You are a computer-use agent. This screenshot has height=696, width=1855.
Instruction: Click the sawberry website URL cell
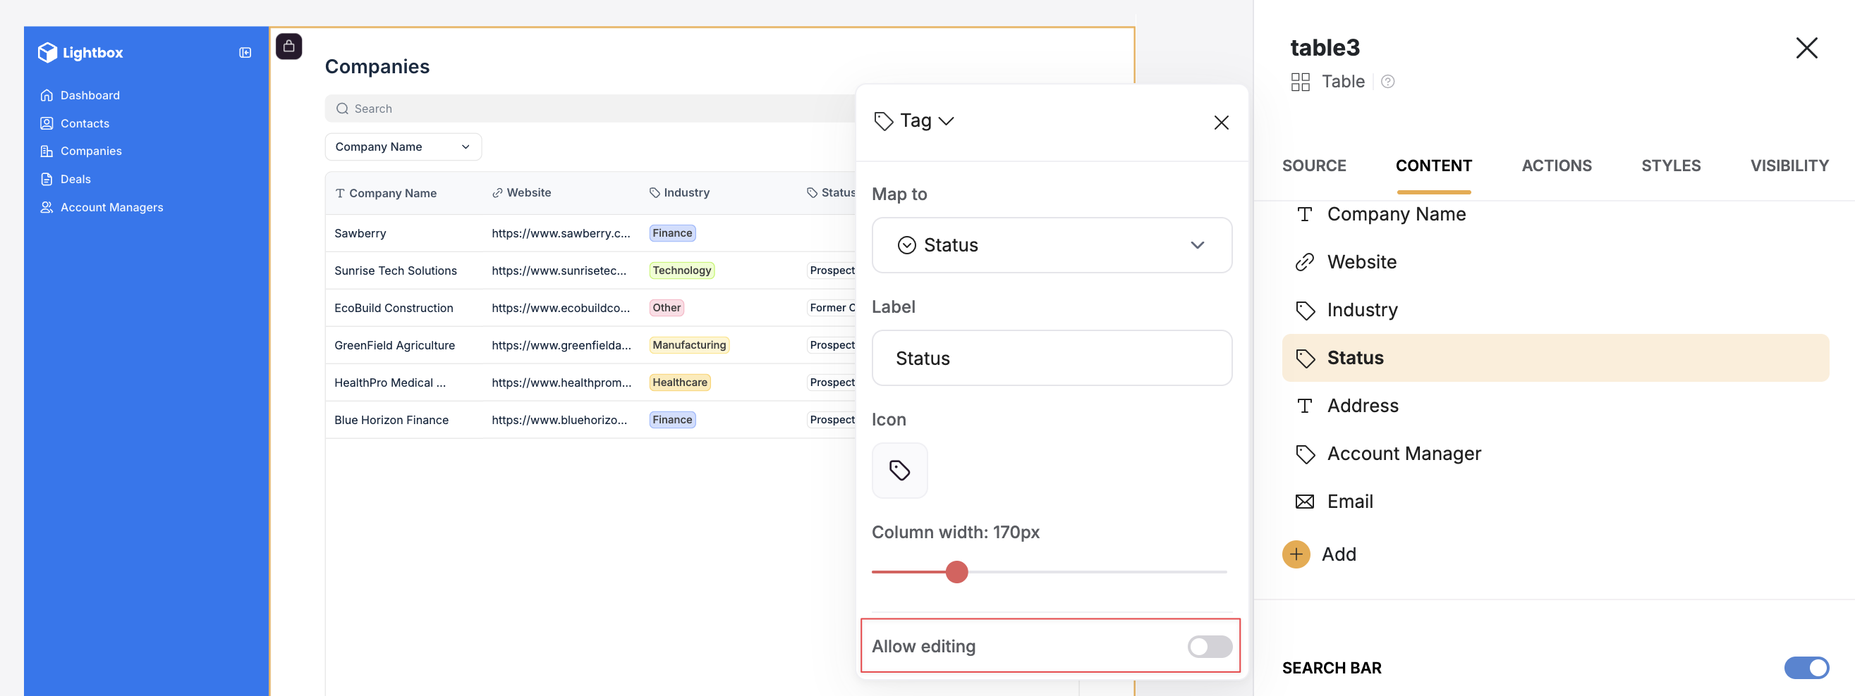[x=560, y=233]
